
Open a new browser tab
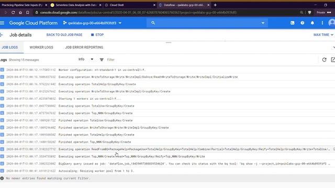(215, 5)
